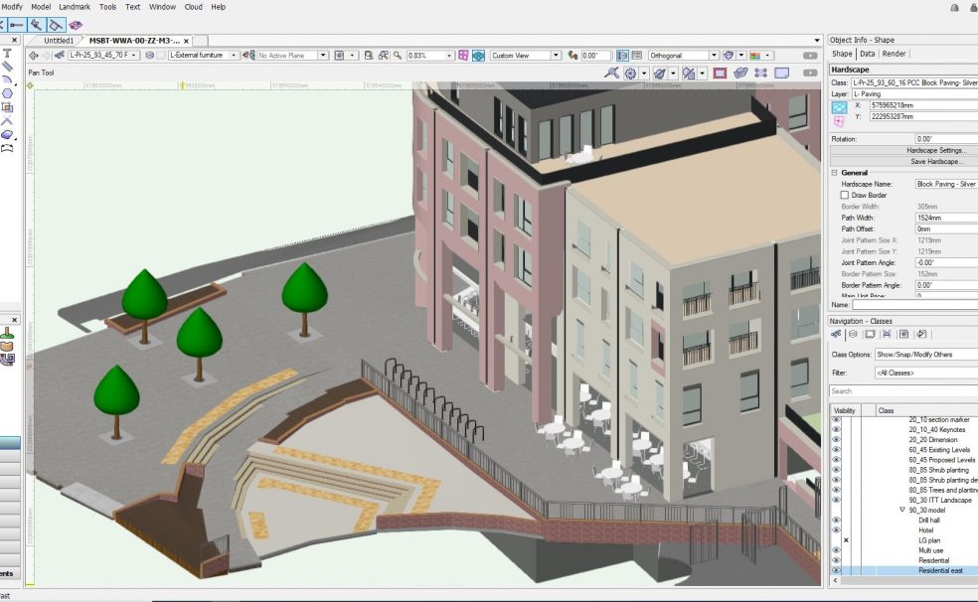Select the green tree plant tool icon

[7, 333]
